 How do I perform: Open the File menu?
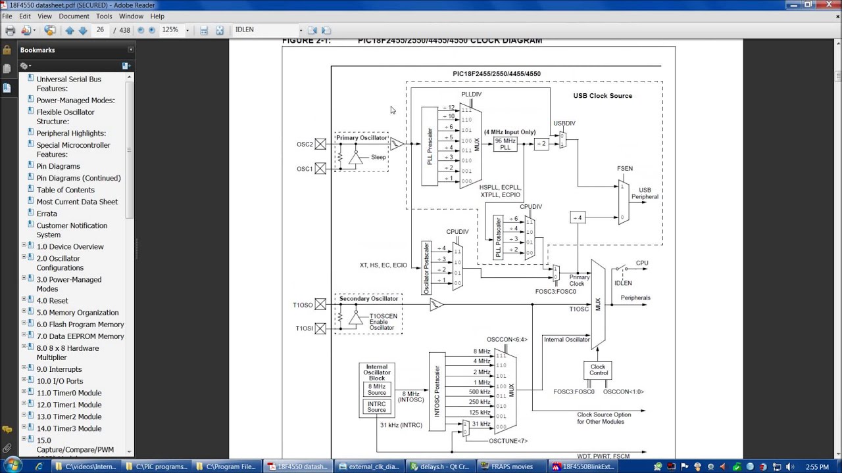click(x=7, y=16)
